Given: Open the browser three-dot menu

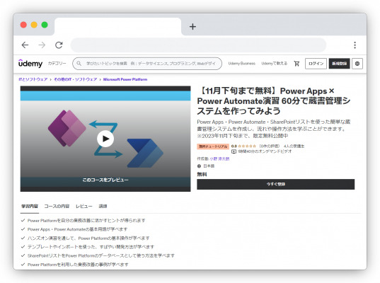Looking at the screenshot, I should pos(355,45).
